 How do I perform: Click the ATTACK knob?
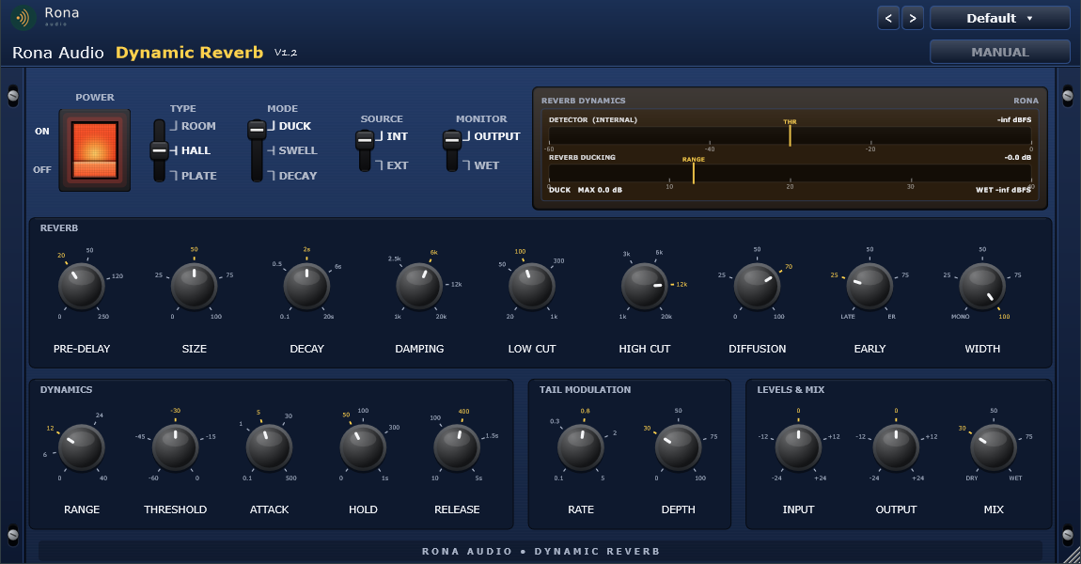point(269,447)
